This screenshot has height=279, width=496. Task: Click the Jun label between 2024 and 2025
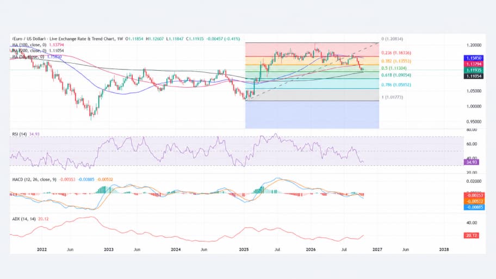[x=204, y=250]
